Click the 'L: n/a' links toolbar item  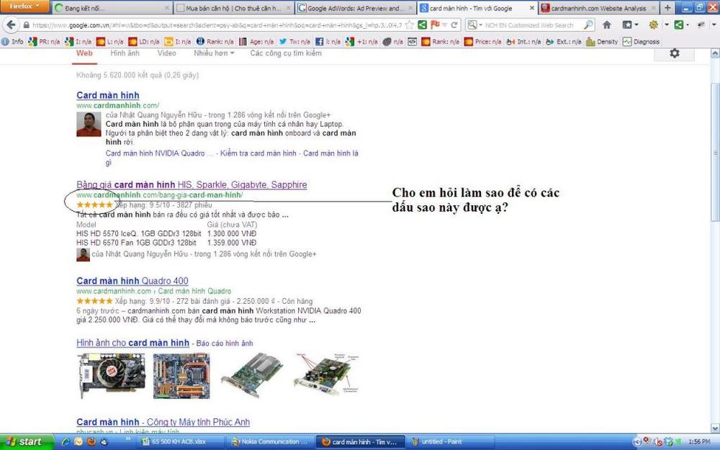coord(110,42)
